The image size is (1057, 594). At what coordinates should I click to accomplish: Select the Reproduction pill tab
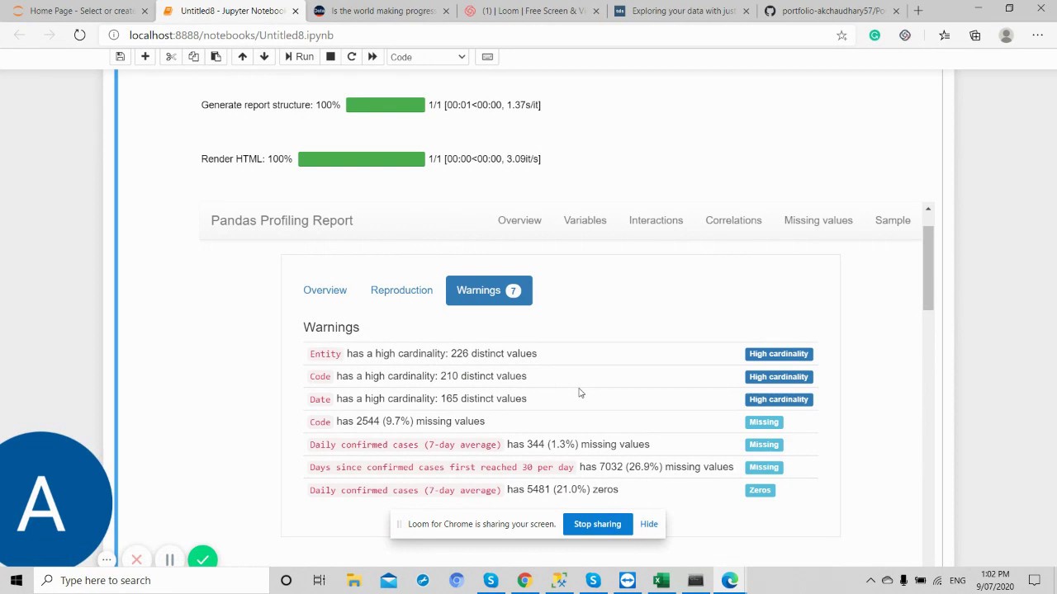(401, 290)
